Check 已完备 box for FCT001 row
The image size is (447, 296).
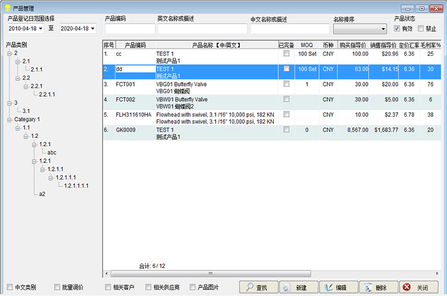pos(287,84)
